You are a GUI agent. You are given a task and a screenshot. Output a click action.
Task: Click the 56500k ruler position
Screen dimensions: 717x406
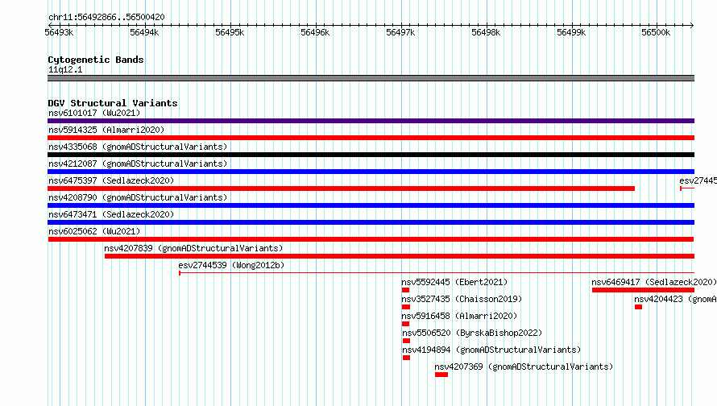click(656, 32)
